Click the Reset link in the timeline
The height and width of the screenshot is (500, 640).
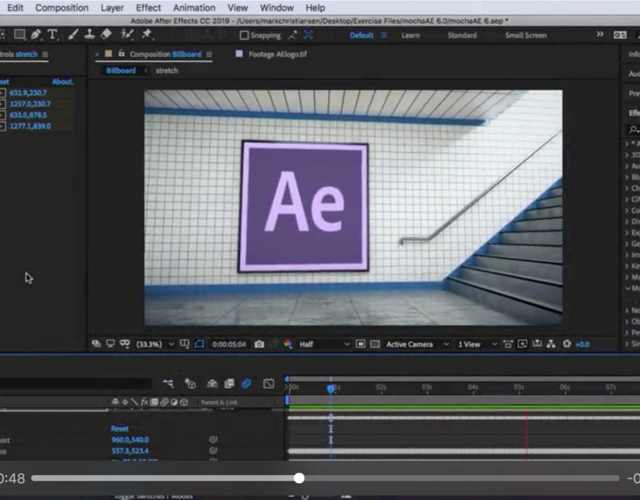(119, 429)
